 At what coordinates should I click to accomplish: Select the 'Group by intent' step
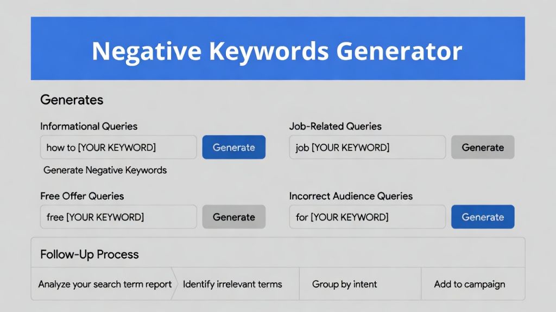click(344, 284)
